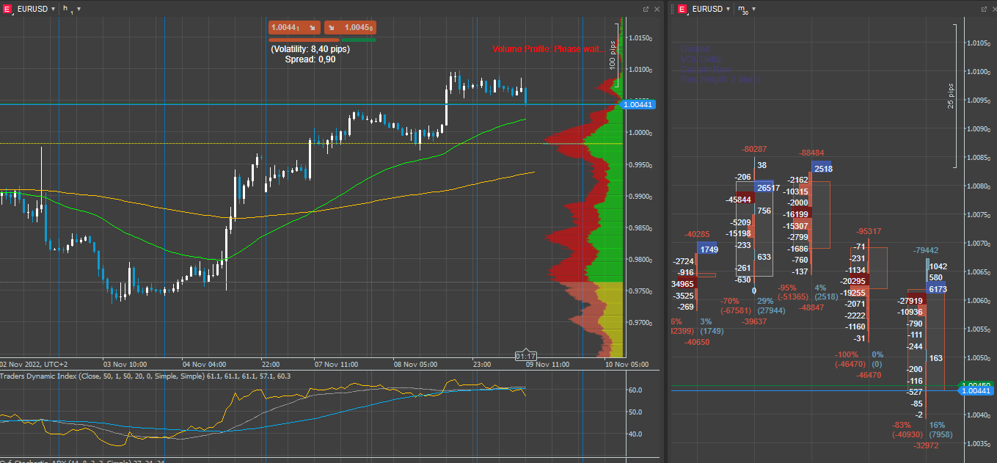Click the 09 Nov 11:00 time label
Viewport: 997px width, 463px height.
coord(547,364)
